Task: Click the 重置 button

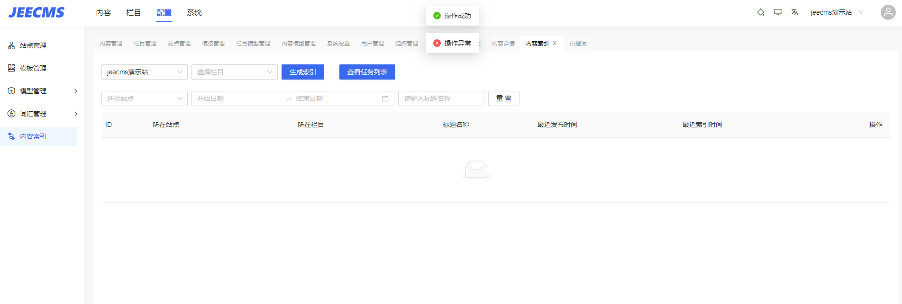Action: (504, 98)
